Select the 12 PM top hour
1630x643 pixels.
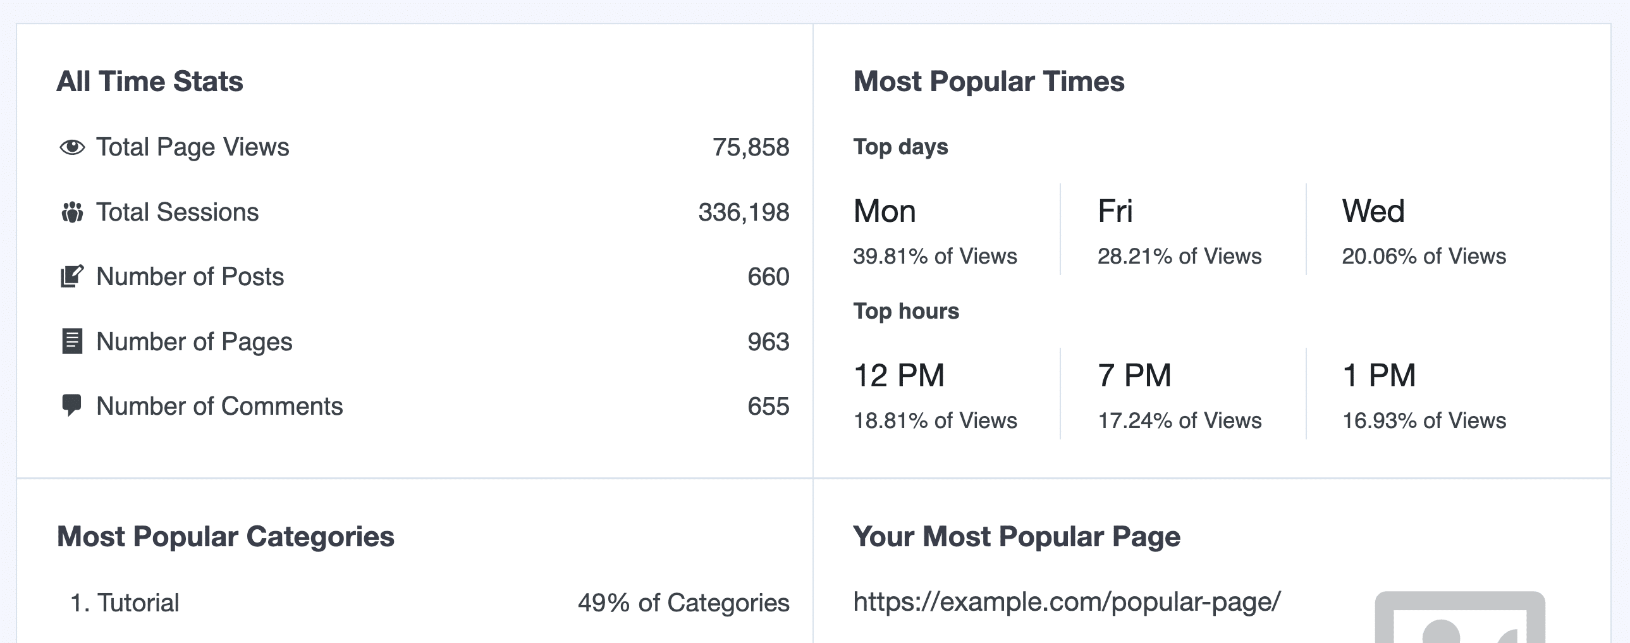898,376
